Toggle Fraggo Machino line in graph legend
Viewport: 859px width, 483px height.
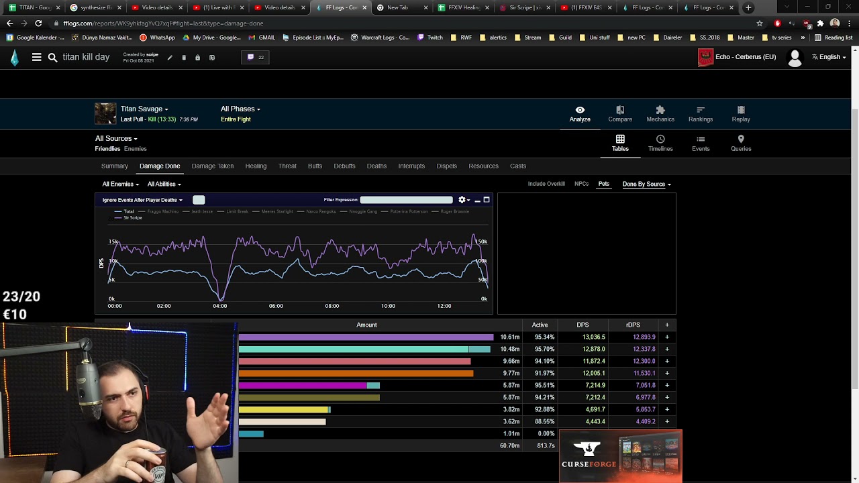[x=159, y=211]
